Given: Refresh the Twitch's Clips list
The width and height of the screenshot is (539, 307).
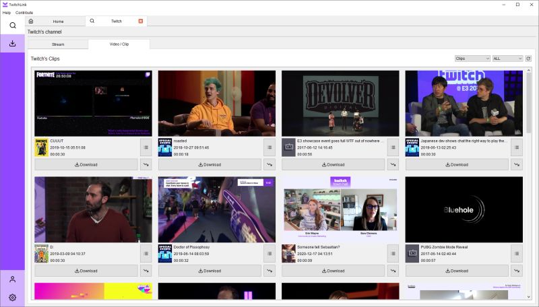Looking at the screenshot, I should click(528, 59).
